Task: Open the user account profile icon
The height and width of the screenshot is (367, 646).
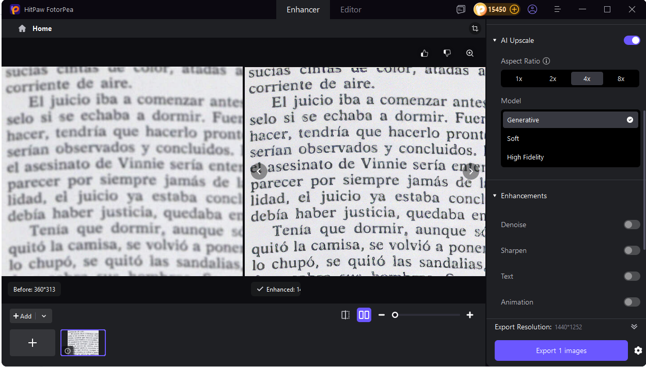Action: pos(532,9)
